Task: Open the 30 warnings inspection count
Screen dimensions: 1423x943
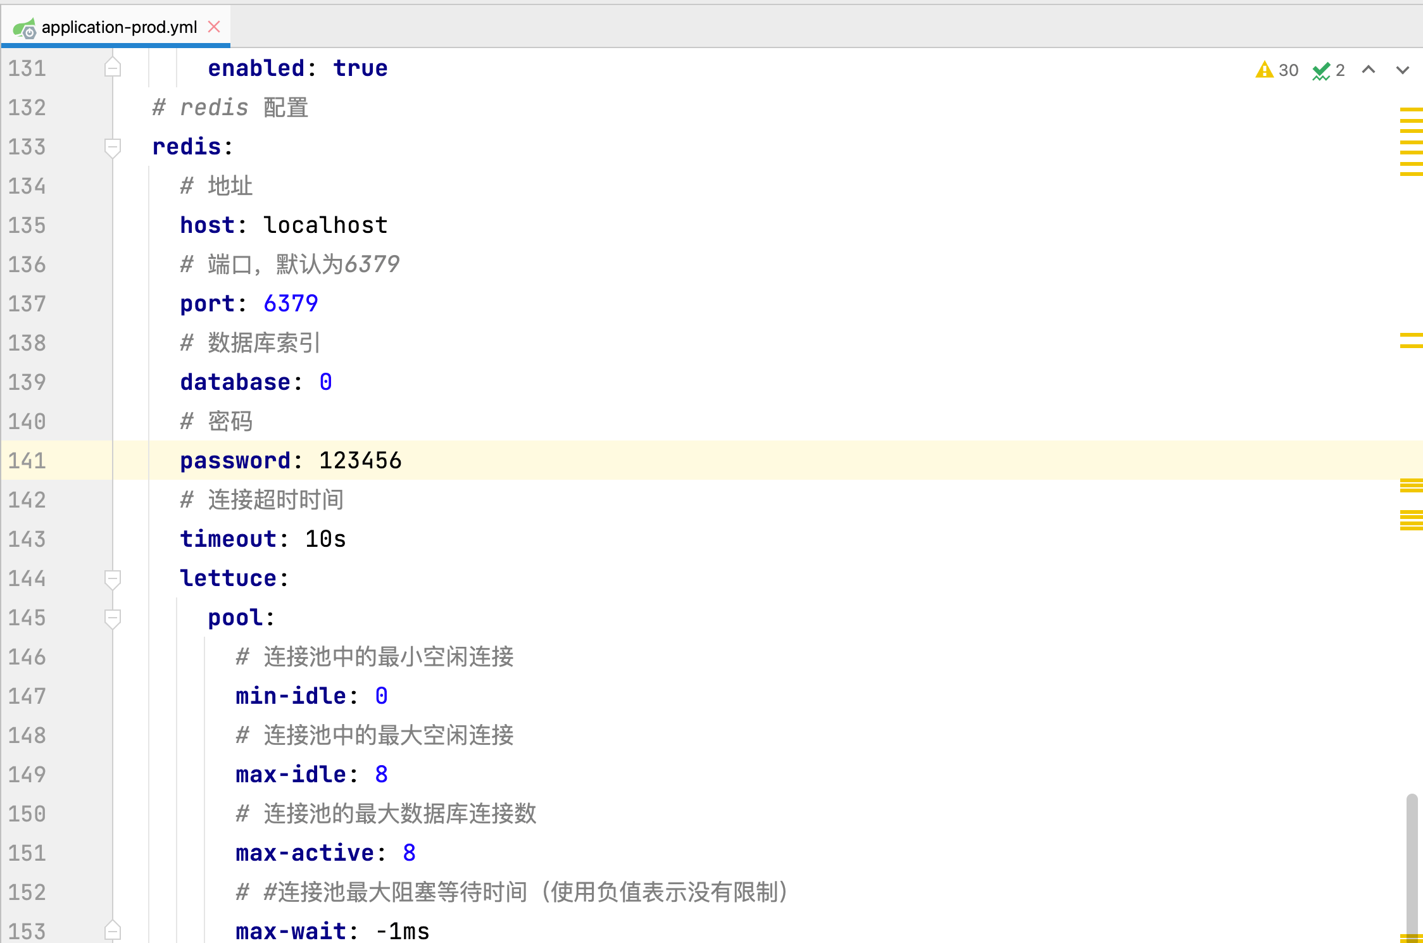Action: pos(1288,70)
